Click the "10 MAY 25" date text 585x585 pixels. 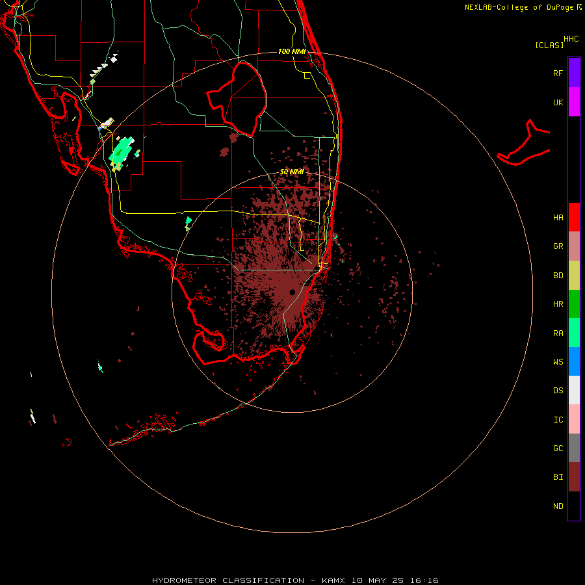click(377, 580)
